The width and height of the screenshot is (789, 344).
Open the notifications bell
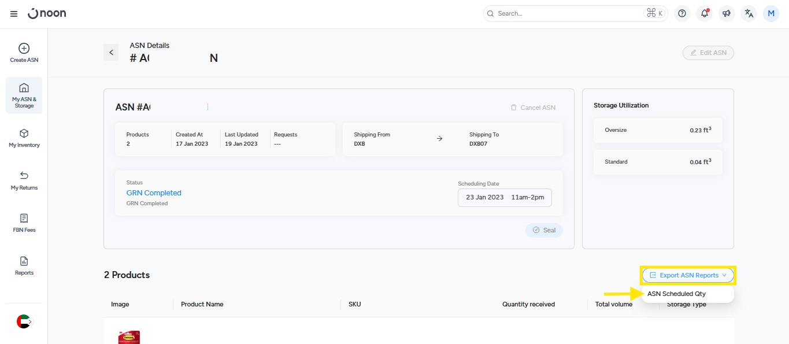[704, 13]
